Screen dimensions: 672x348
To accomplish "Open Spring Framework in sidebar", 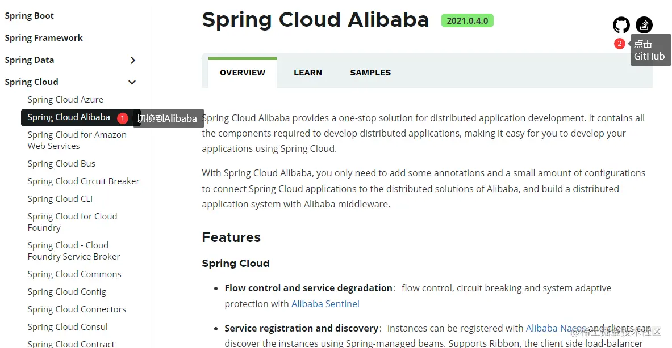I will point(44,38).
